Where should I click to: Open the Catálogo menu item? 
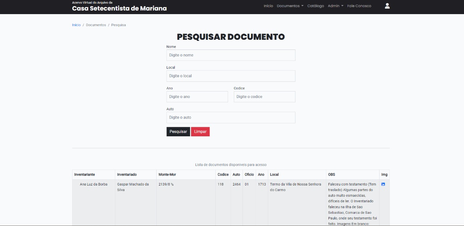coord(315,6)
